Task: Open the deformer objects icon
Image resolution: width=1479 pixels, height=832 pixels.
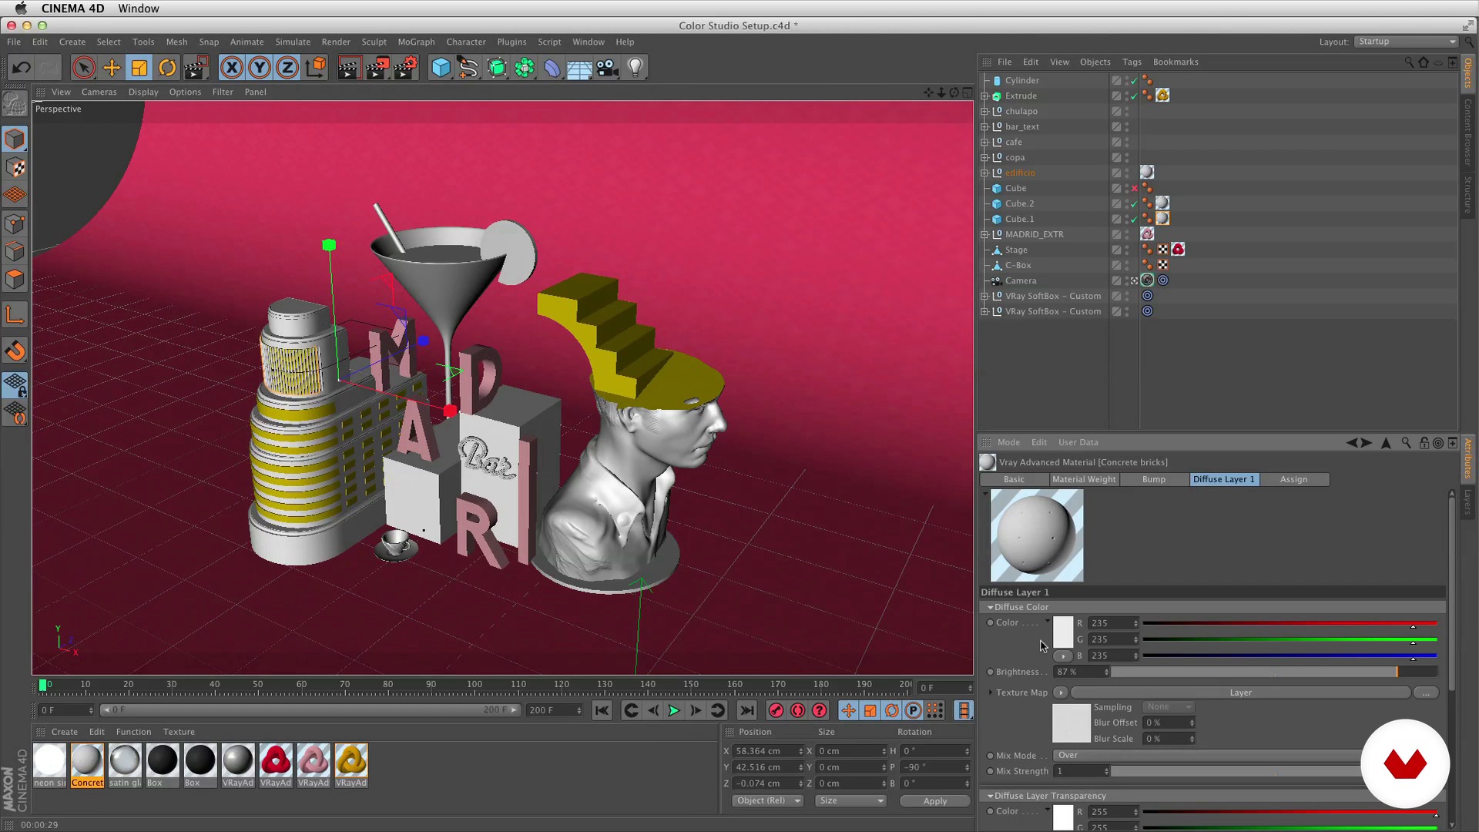Action: click(x=552, y=68)
